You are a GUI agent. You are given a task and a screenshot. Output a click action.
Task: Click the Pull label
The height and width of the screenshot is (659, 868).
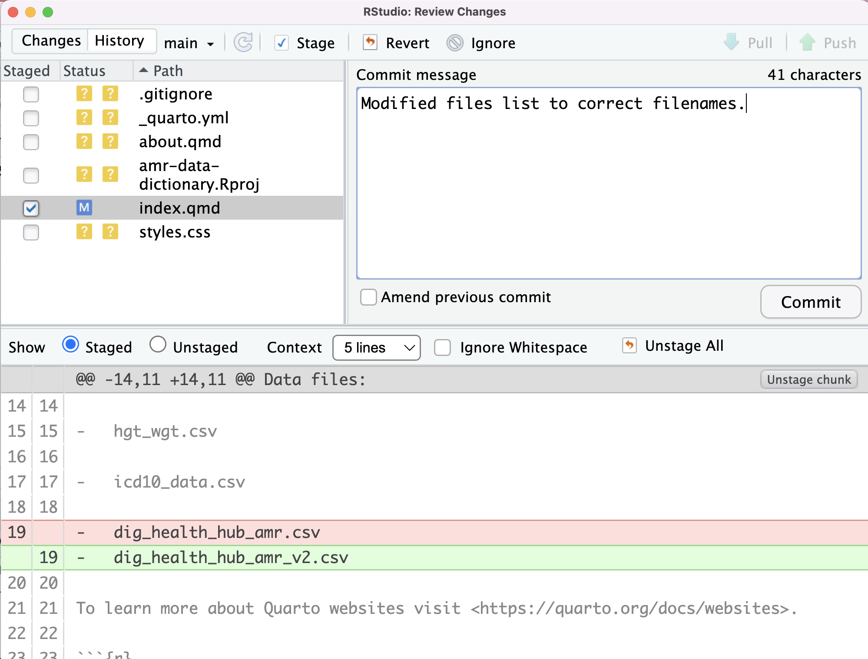(x=760, y=43)
